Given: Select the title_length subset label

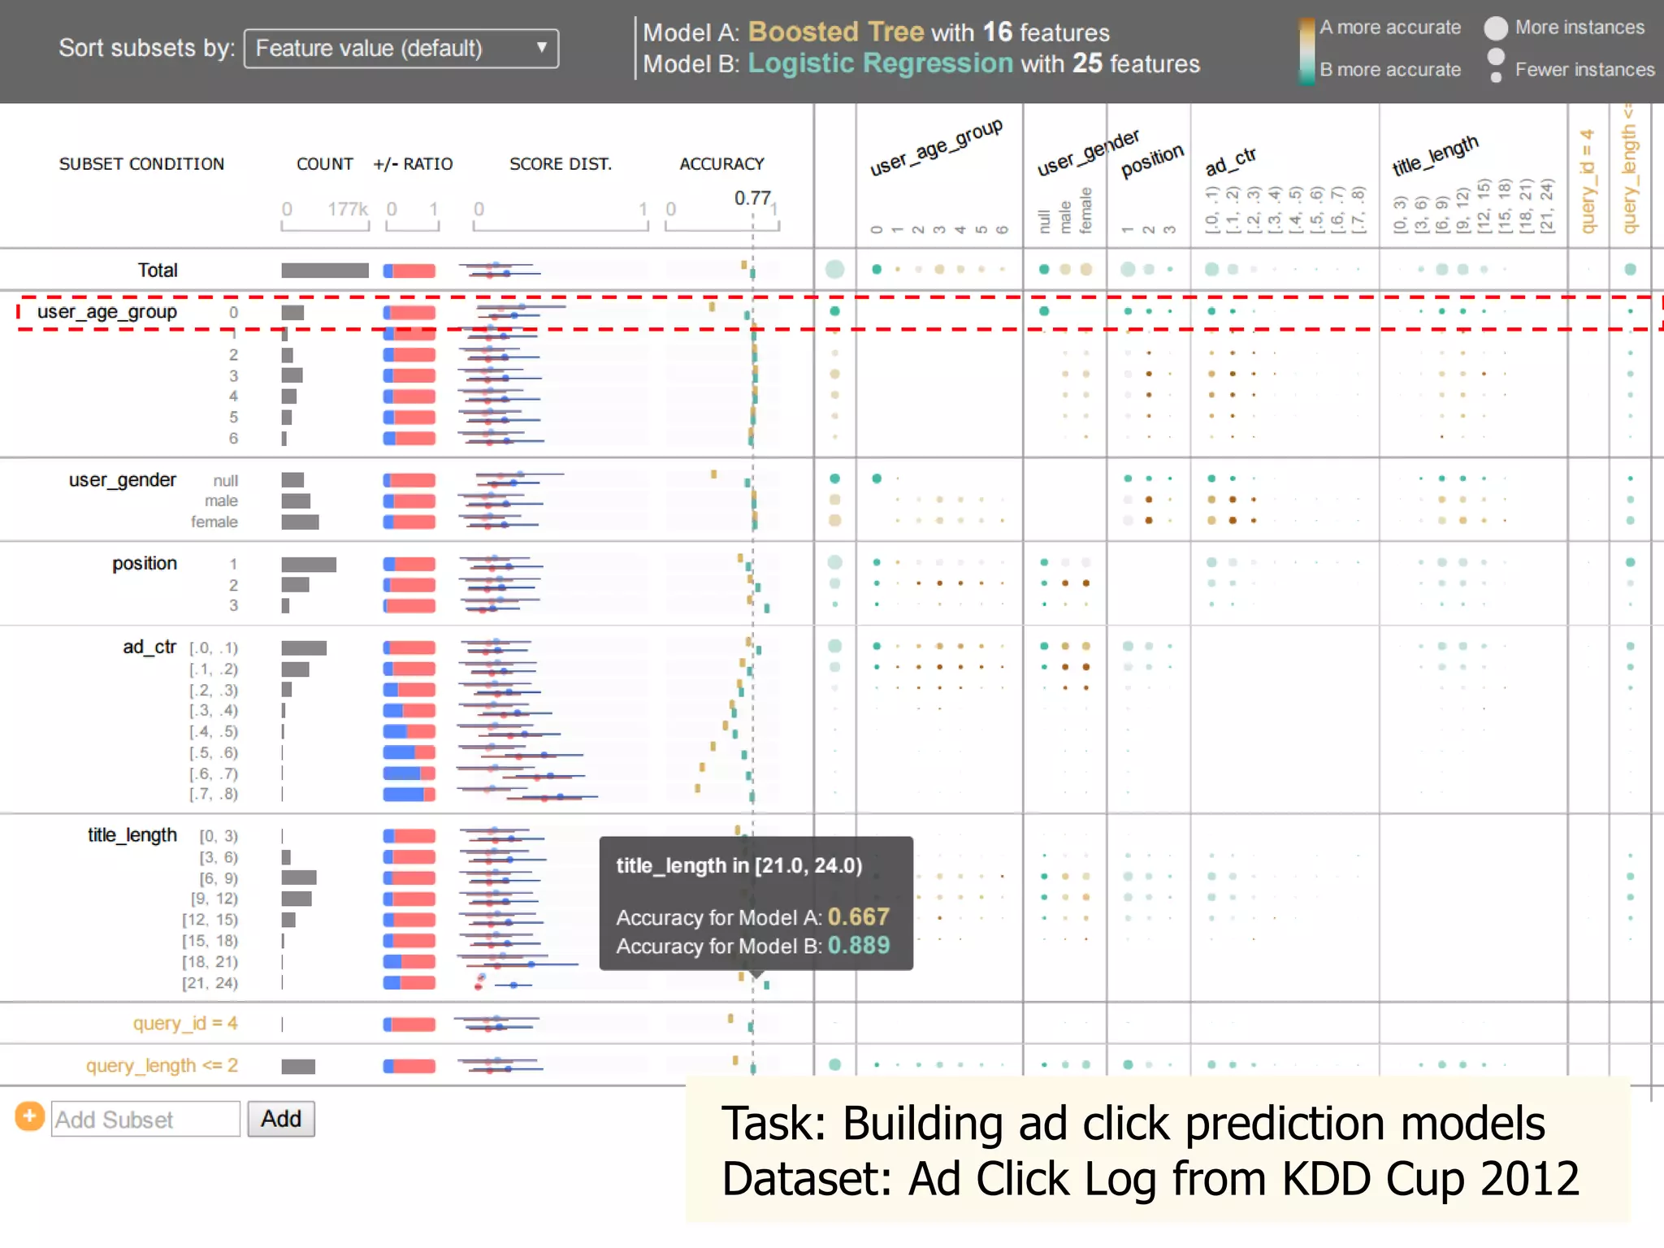Looking at the screenshot, I should click(x=132, y=835).
